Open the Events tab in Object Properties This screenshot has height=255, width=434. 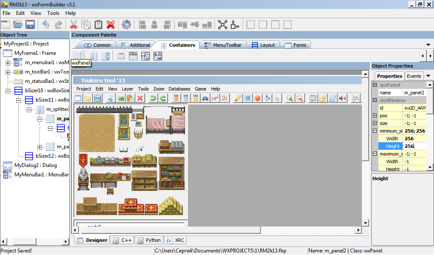pyautogui.click(x=414, y=76)
